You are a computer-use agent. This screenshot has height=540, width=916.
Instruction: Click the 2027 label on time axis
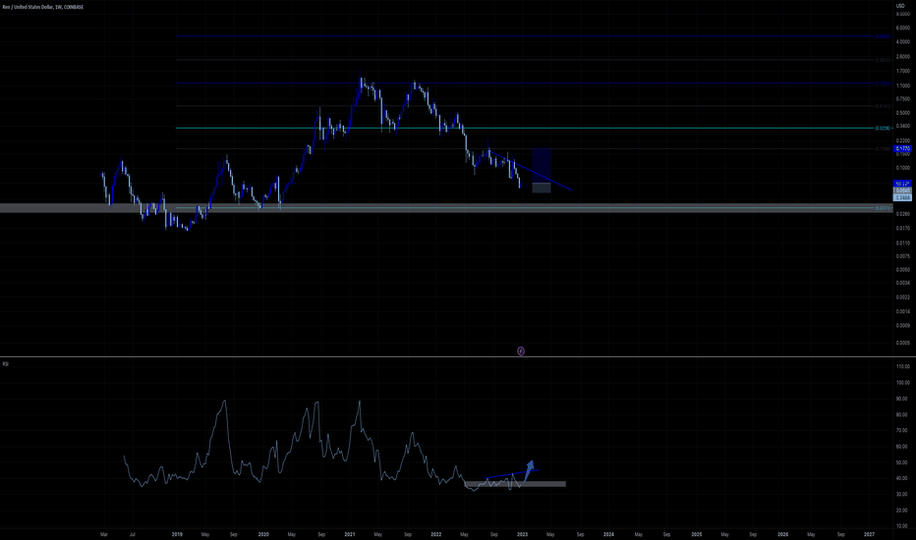(869, 534)
